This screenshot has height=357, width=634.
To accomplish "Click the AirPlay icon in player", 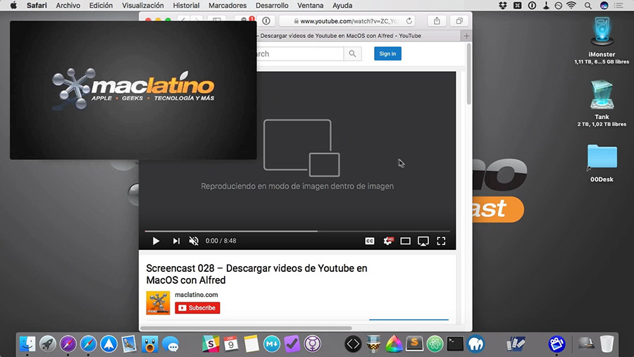I will 423,242.
